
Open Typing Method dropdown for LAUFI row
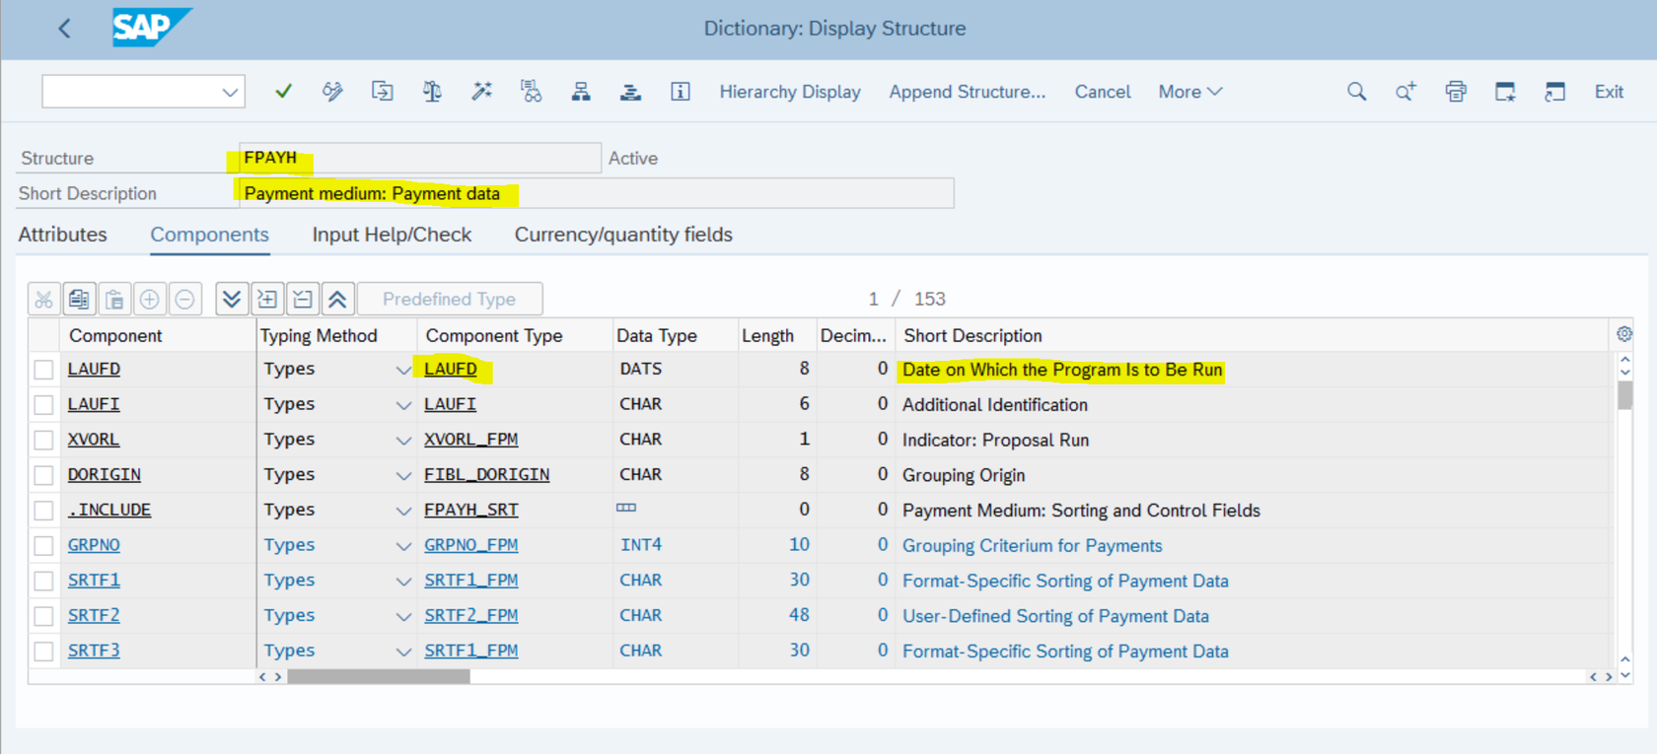coord(402,405)
